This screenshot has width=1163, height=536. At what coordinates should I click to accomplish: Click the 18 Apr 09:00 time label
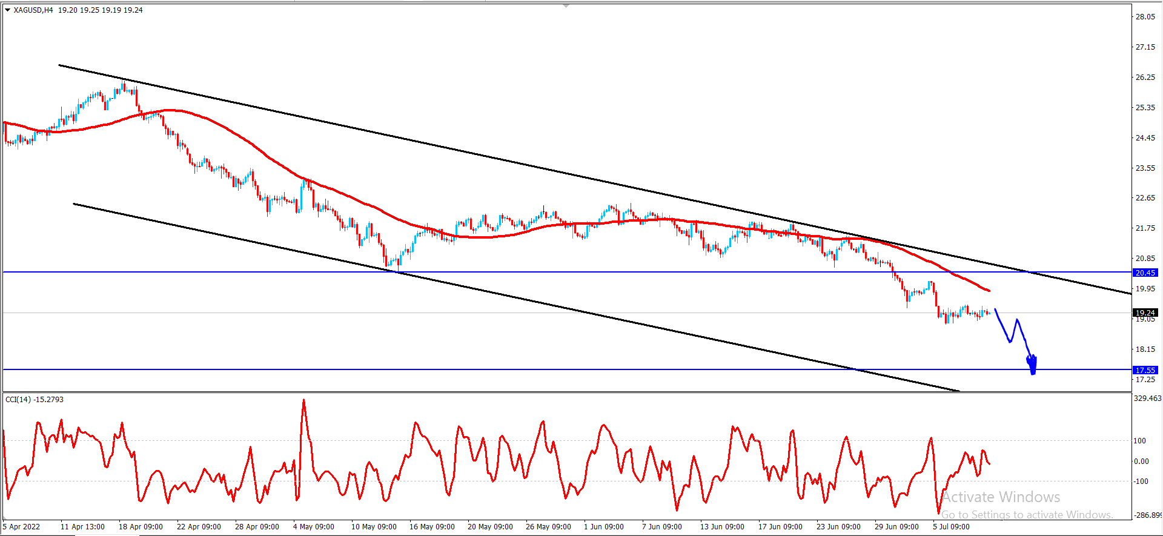point(141,526)
